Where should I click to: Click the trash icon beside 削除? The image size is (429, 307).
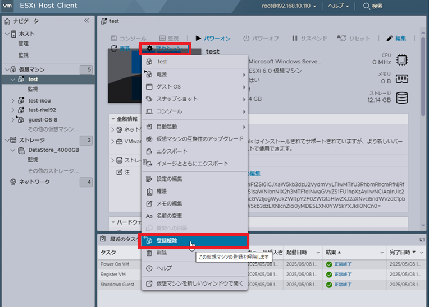click(149, 253)
